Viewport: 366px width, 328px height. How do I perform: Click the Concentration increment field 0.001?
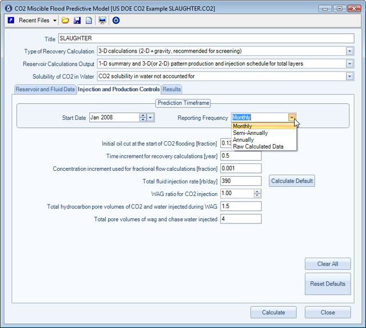point(241,169)
